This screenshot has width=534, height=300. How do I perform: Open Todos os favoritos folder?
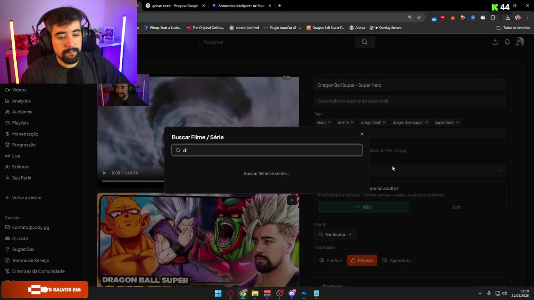point(513,28)
